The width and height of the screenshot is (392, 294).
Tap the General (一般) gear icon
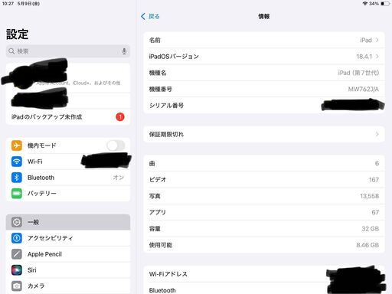[x=17, y=222]
